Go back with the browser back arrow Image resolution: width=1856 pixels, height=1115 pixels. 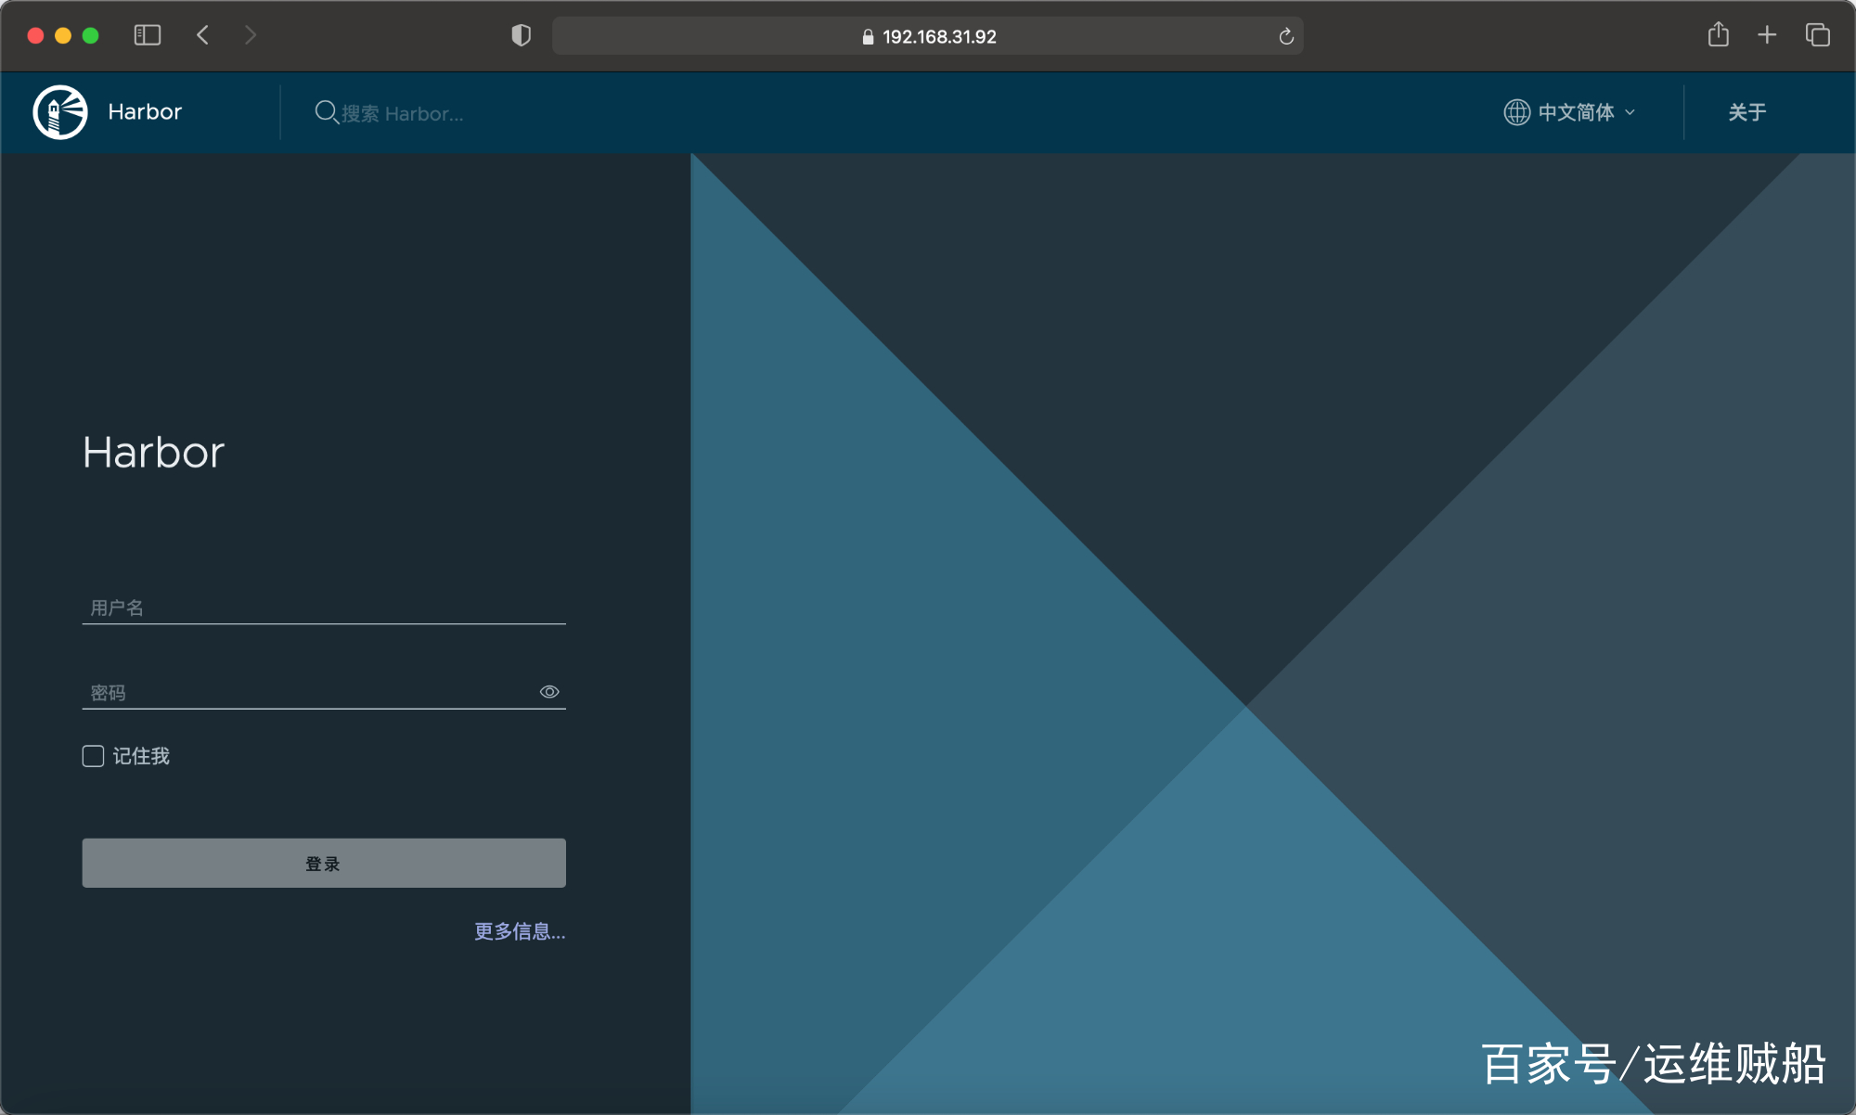203,35
